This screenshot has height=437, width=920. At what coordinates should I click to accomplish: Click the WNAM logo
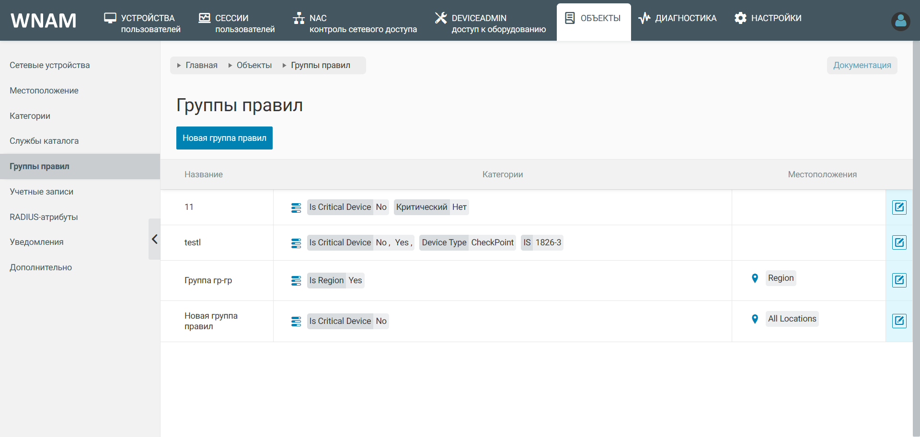(x=44, y=21)
